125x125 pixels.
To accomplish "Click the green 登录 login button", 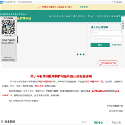I will (x=100, y=45).
